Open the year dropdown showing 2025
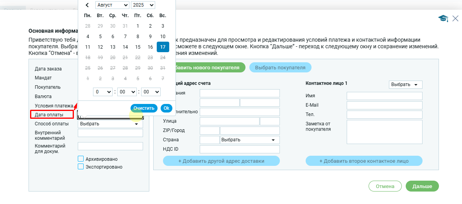The width and height of the screenshot is (462, 204). click(143, 5)
